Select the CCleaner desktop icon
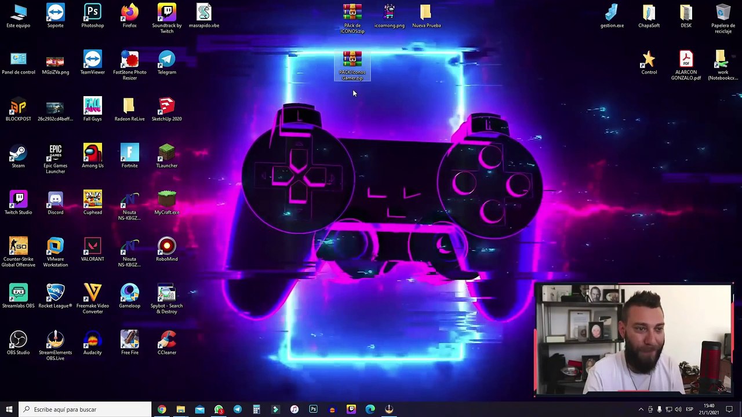The height and width of the screenshot is (417, 742). point(167,343)
